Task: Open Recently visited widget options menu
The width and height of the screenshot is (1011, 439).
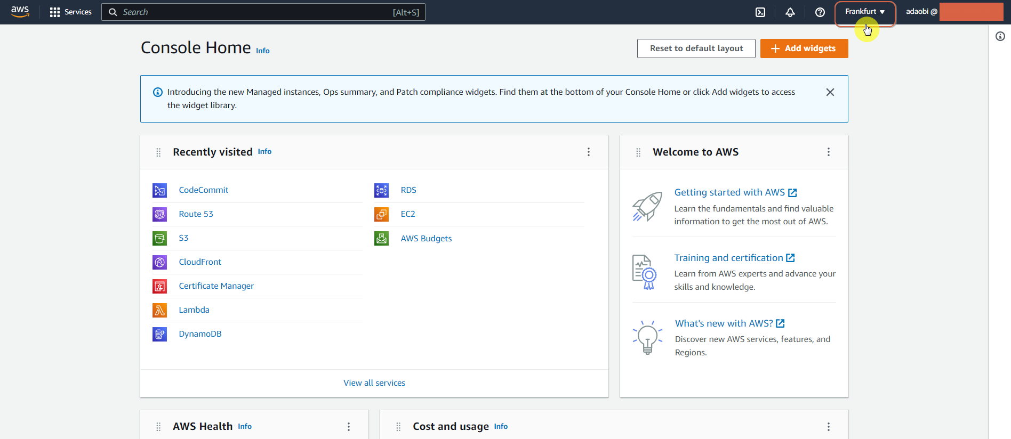Action: (x=589, y=152)
